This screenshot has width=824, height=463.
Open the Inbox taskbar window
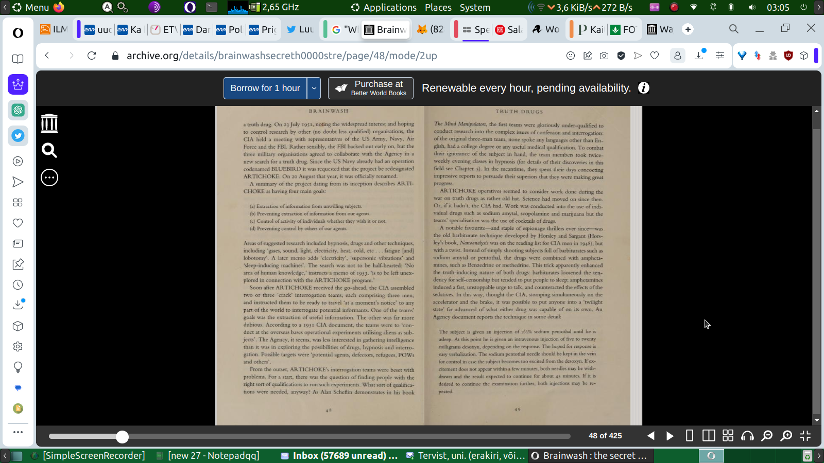click(339, 455)
